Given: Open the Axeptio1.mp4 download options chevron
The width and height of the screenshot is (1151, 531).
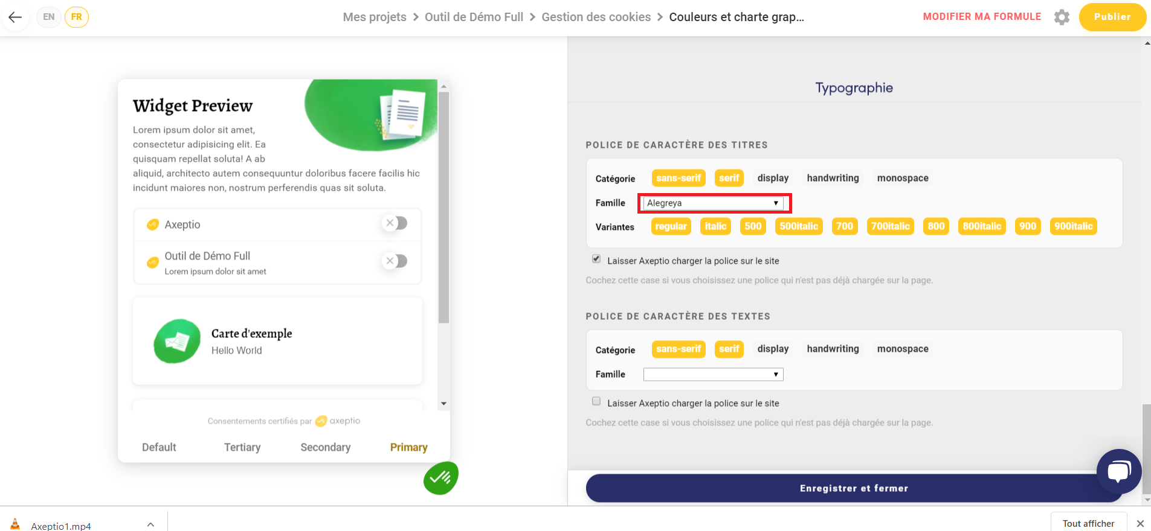Looking at the screenshot, I should pyautogui.click(x=150, y=524).
